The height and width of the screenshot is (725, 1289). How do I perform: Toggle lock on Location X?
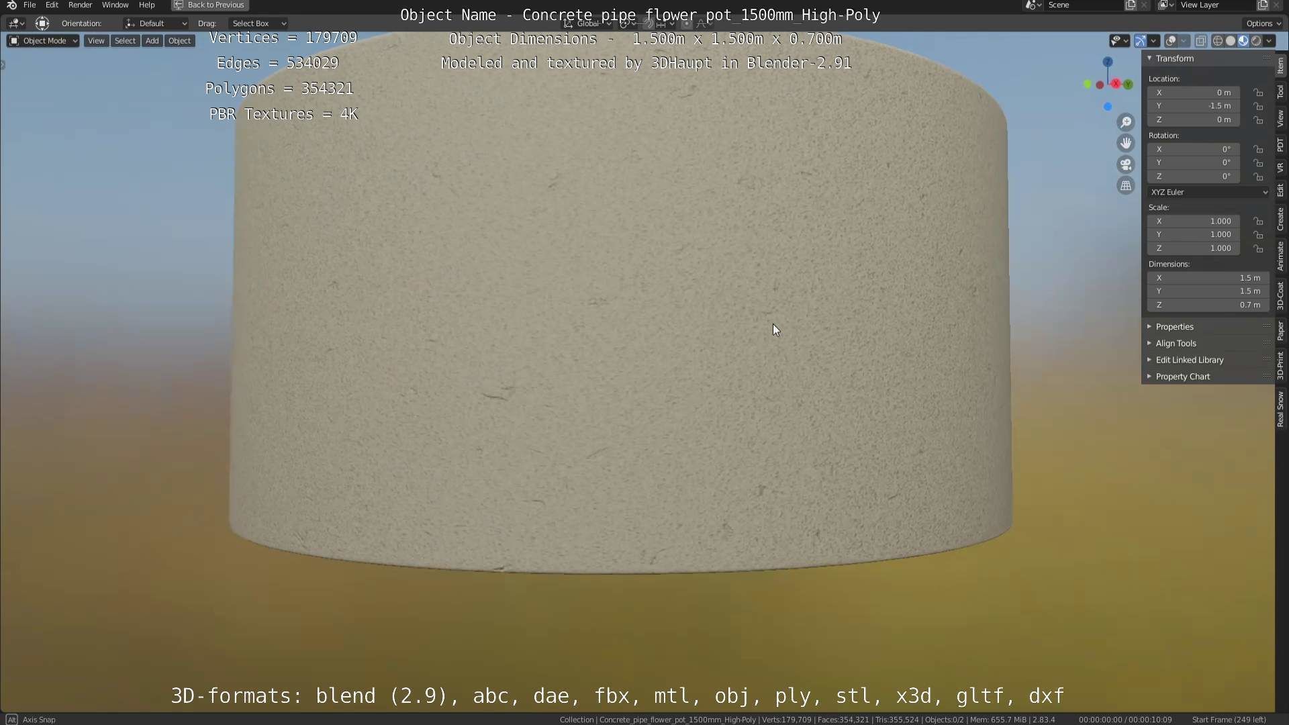pos(1258,93)
